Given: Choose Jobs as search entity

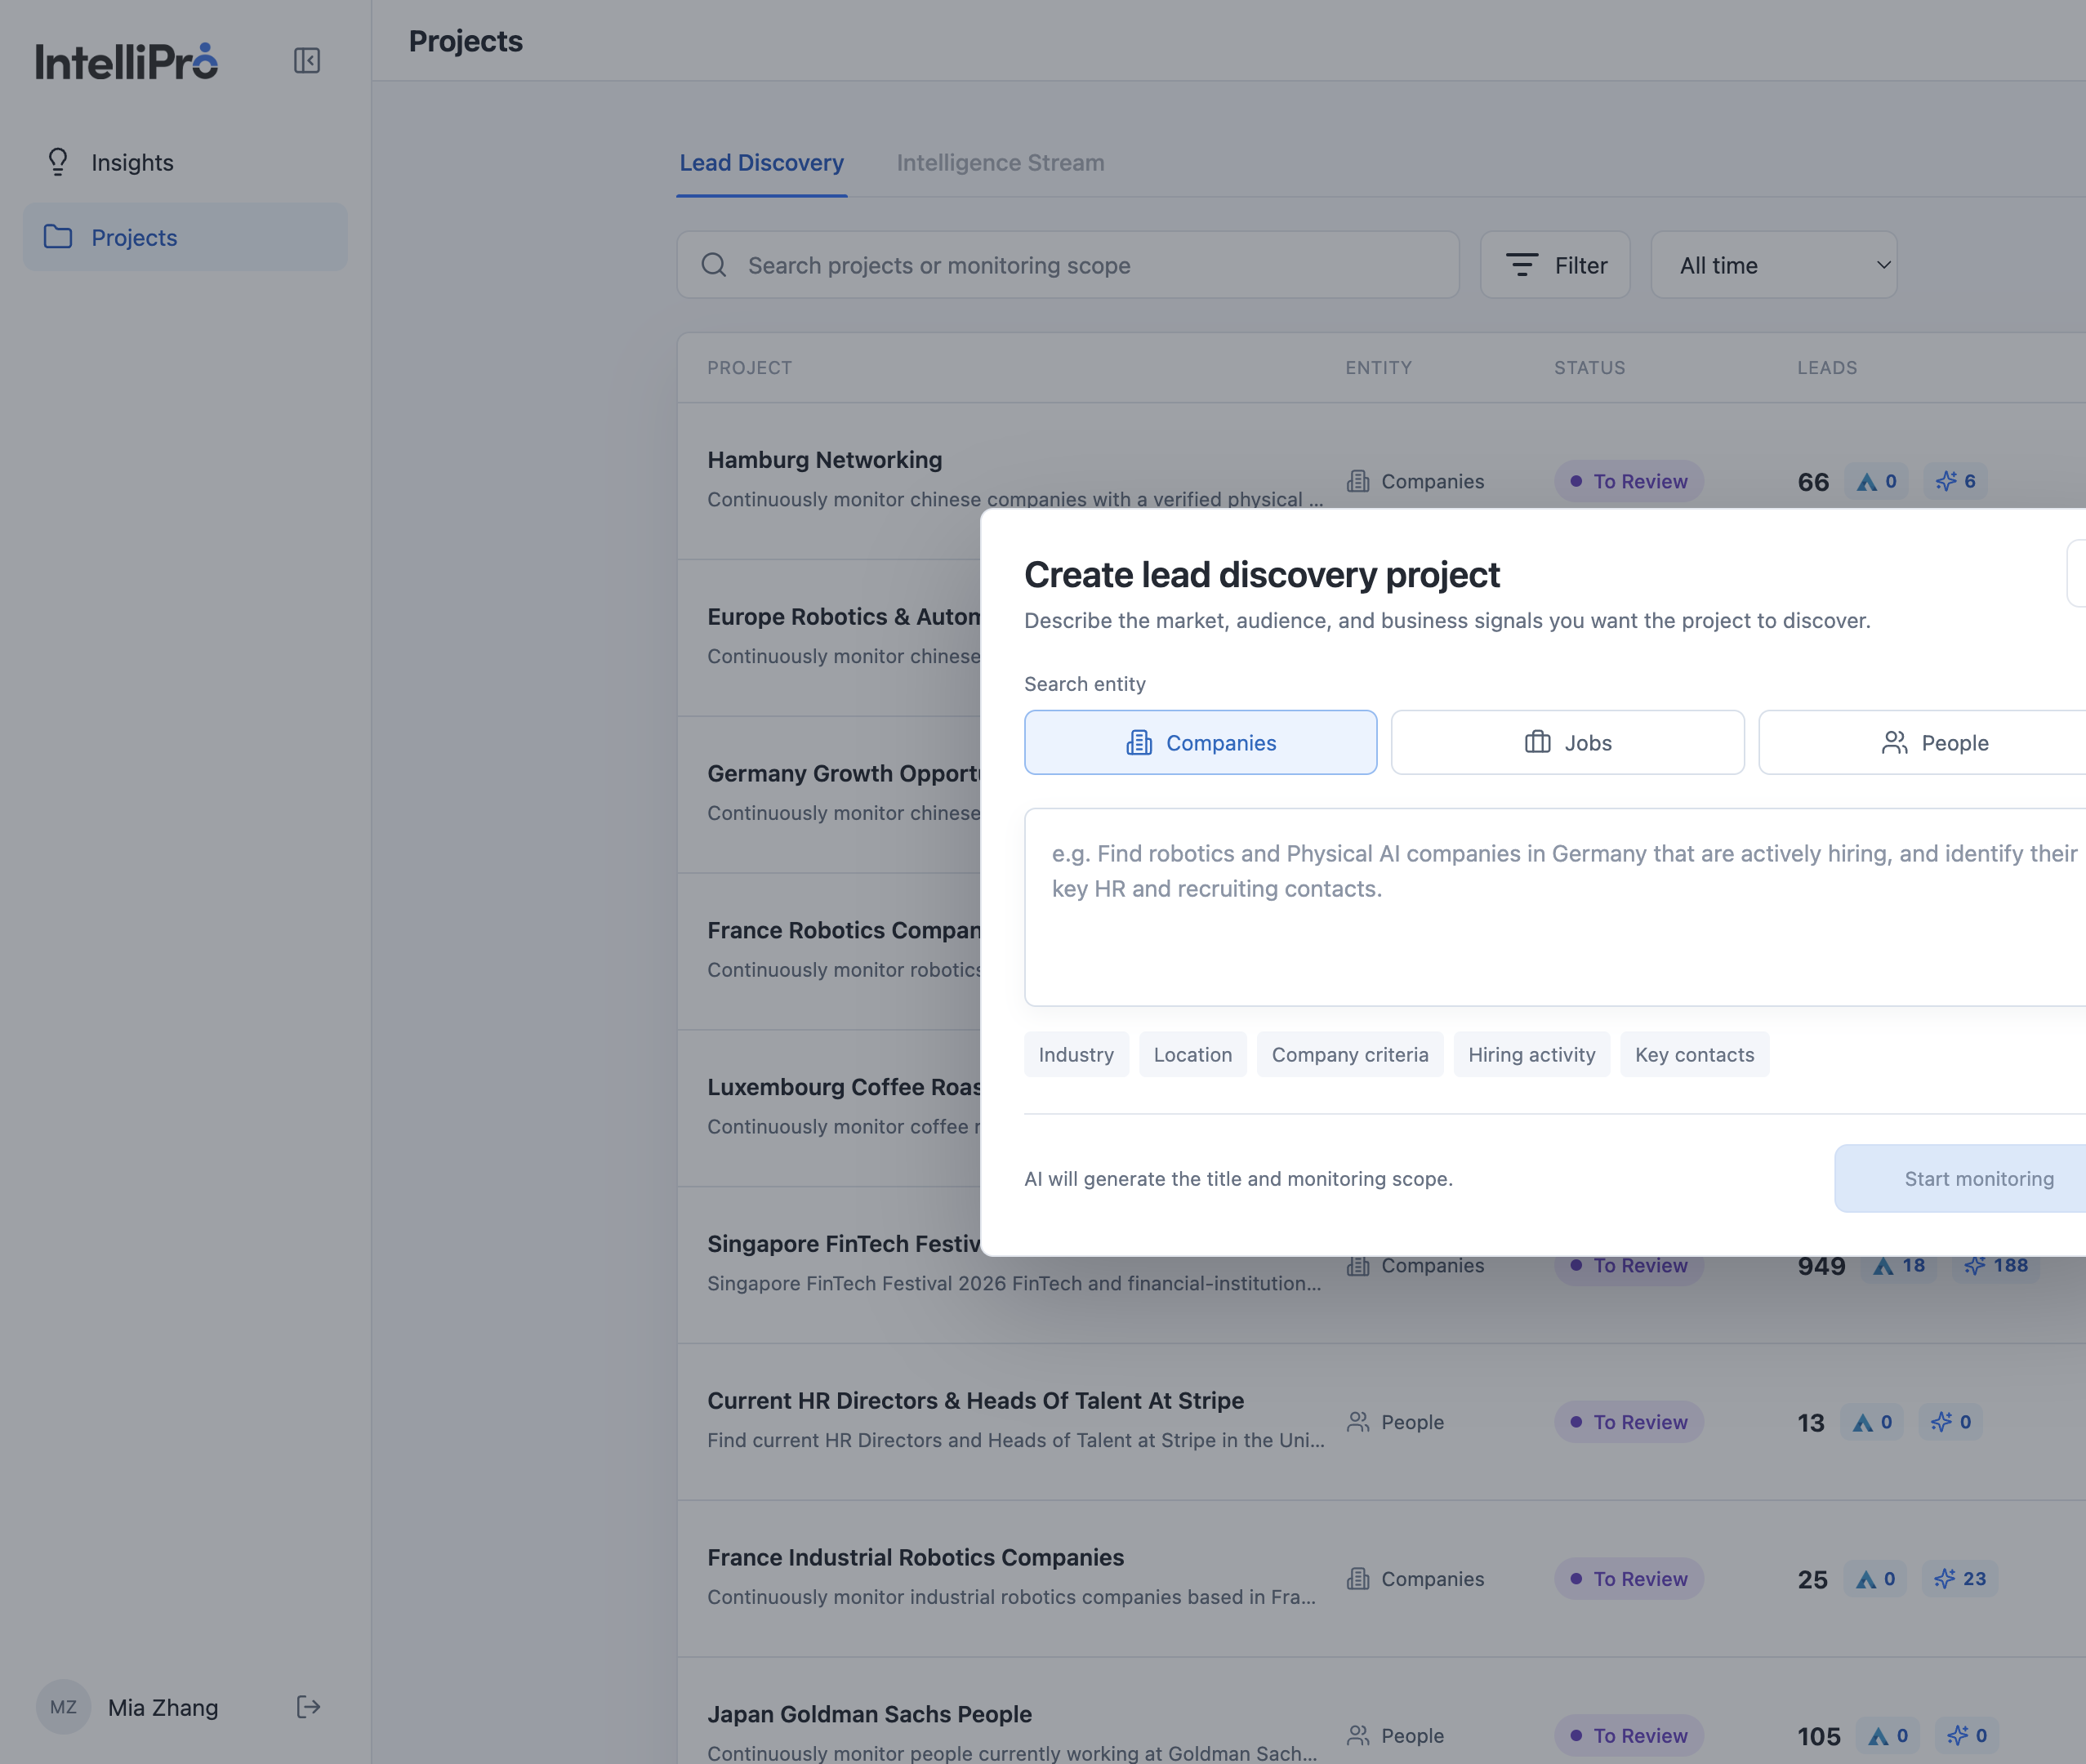Looking at the screenshot, I should point(1567,743).
